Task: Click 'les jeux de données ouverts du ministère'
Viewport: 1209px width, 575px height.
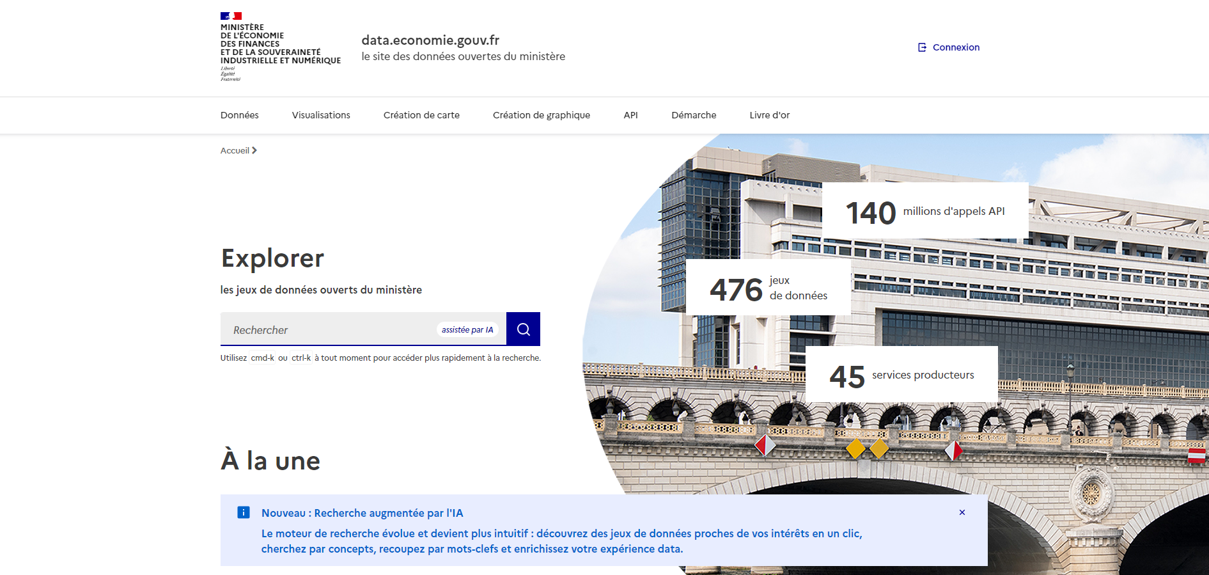Action: point(321,290)
